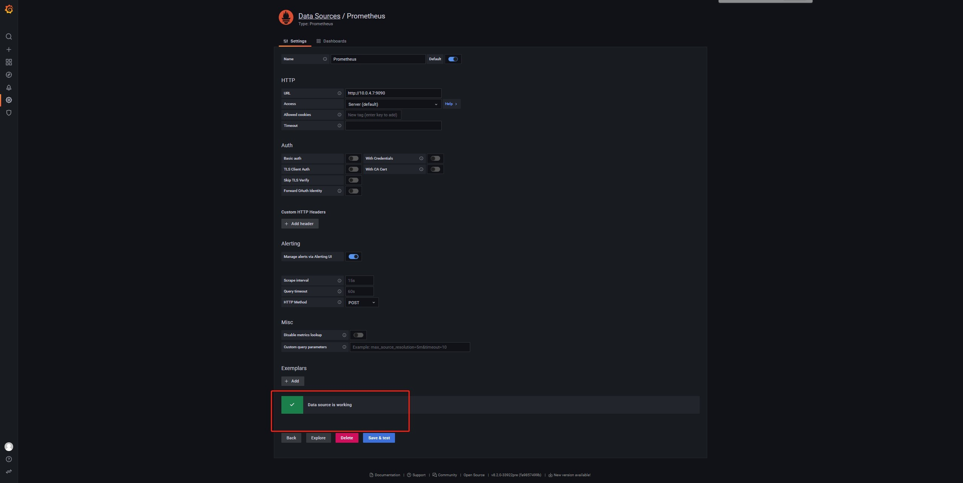
Task: Click info icon next to Scrape interval
Action: tap(339, 281)
